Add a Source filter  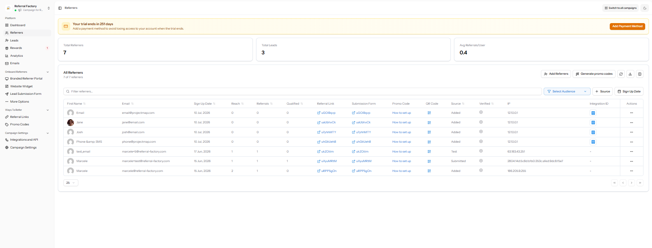[x=603, y=91]
